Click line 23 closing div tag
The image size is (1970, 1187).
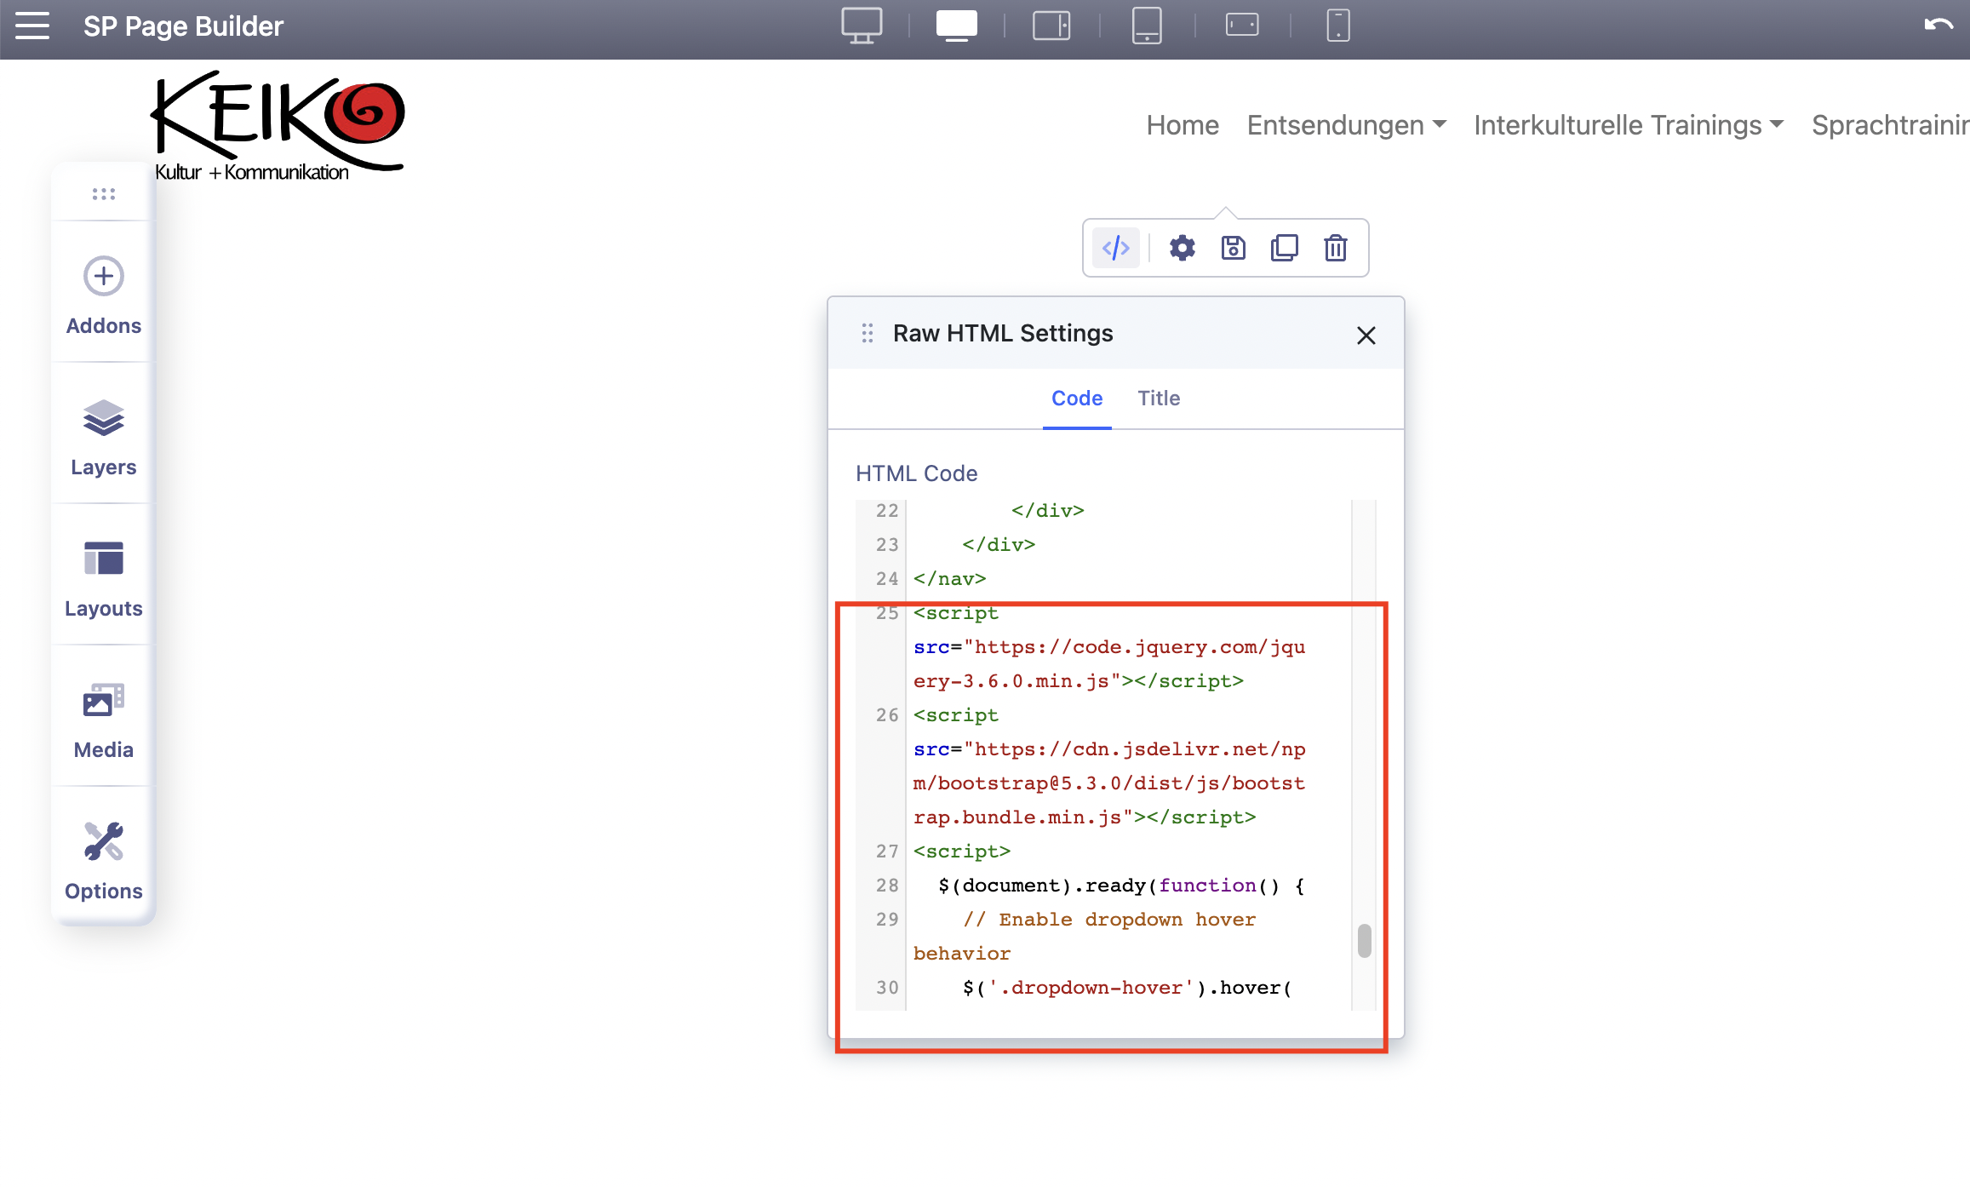pyautogui.click(x=999, y=545)
